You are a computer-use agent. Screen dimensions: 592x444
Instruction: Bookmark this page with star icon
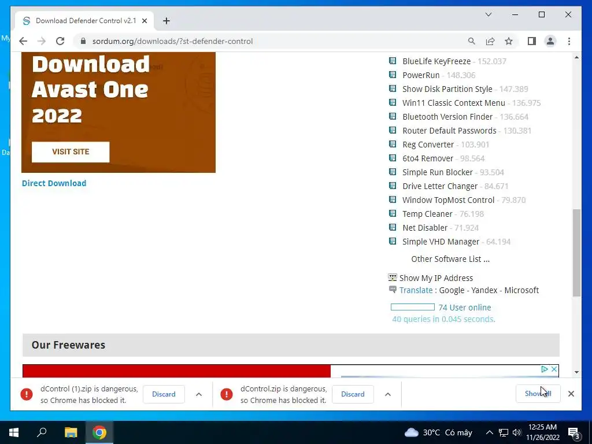pyautogui.click(x=509, y=41)
